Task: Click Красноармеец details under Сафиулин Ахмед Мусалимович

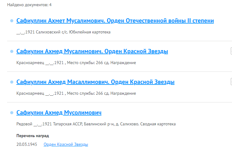Action: click(x=76, y=63)
